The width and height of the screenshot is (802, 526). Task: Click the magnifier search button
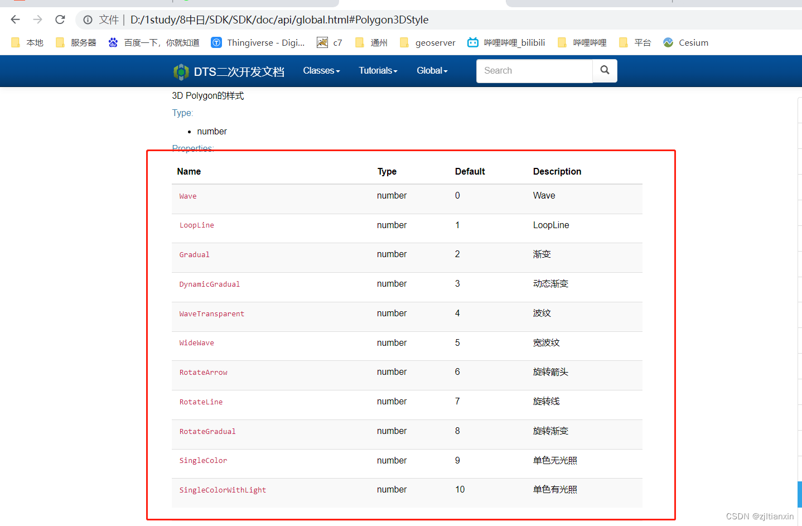(x=605, y=71)
